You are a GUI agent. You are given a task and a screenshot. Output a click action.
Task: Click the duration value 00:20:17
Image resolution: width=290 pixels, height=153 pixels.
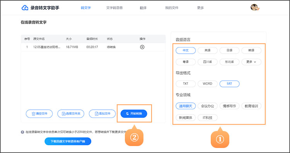(x=92, y=47)
